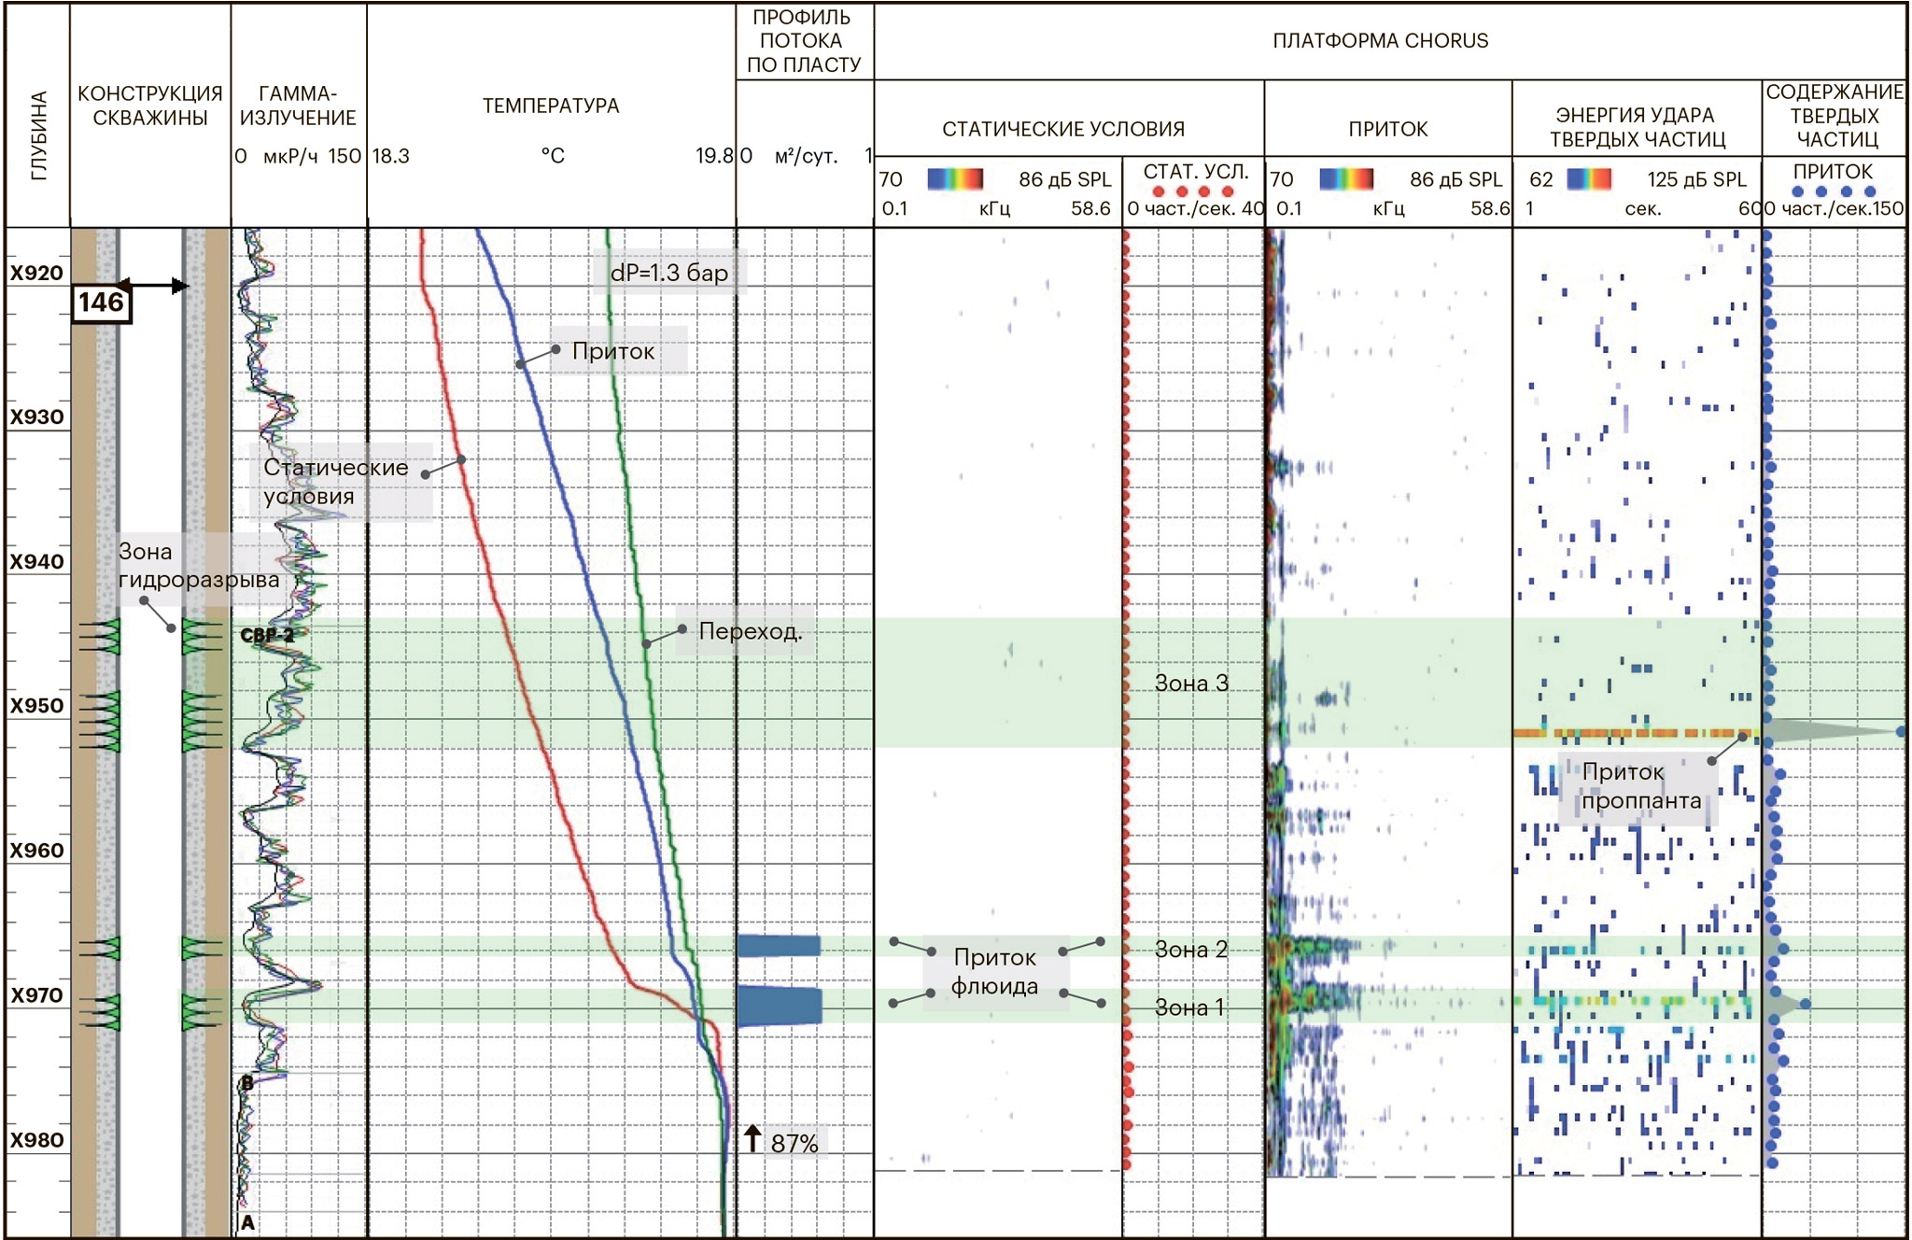Select the Зона 3 label
1912x1240 pixels.
coord(1191,683)
